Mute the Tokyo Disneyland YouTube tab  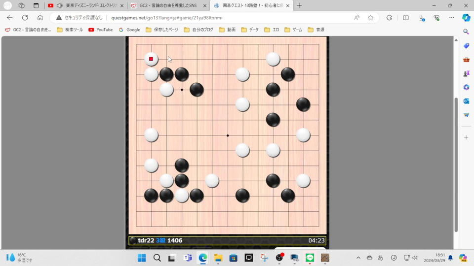tap(60, 5)
